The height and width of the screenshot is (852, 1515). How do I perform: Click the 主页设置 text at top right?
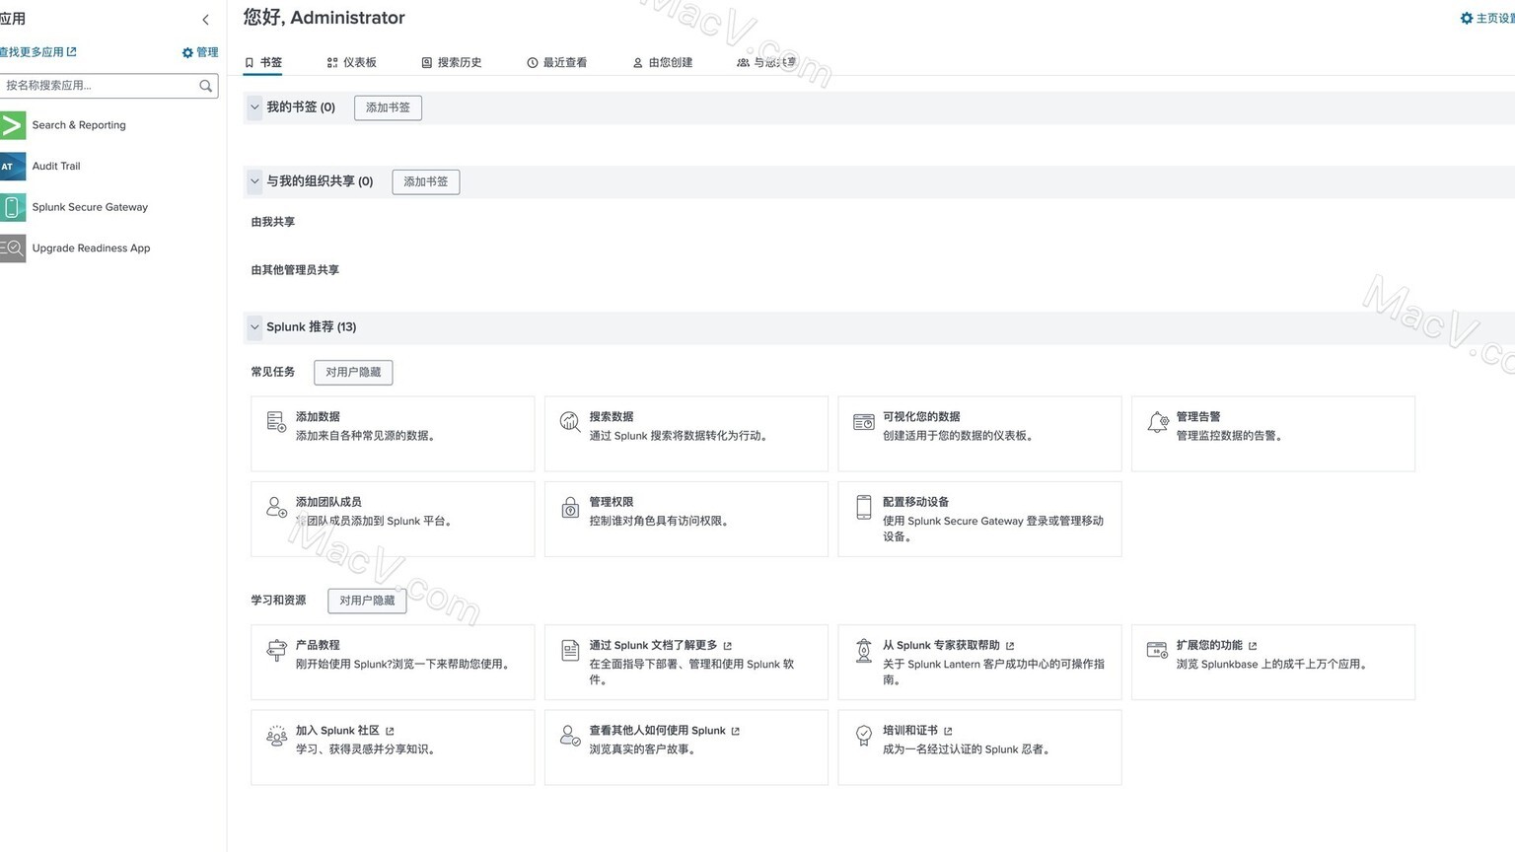(1495, 18)
